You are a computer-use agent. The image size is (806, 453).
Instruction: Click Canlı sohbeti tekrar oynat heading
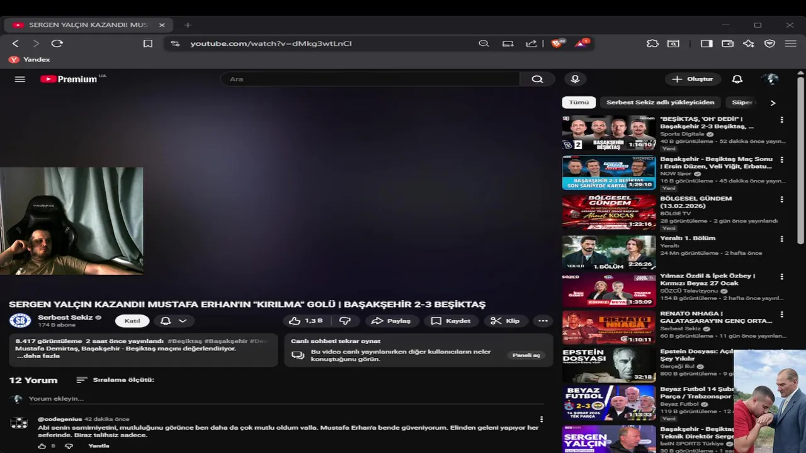336,341
